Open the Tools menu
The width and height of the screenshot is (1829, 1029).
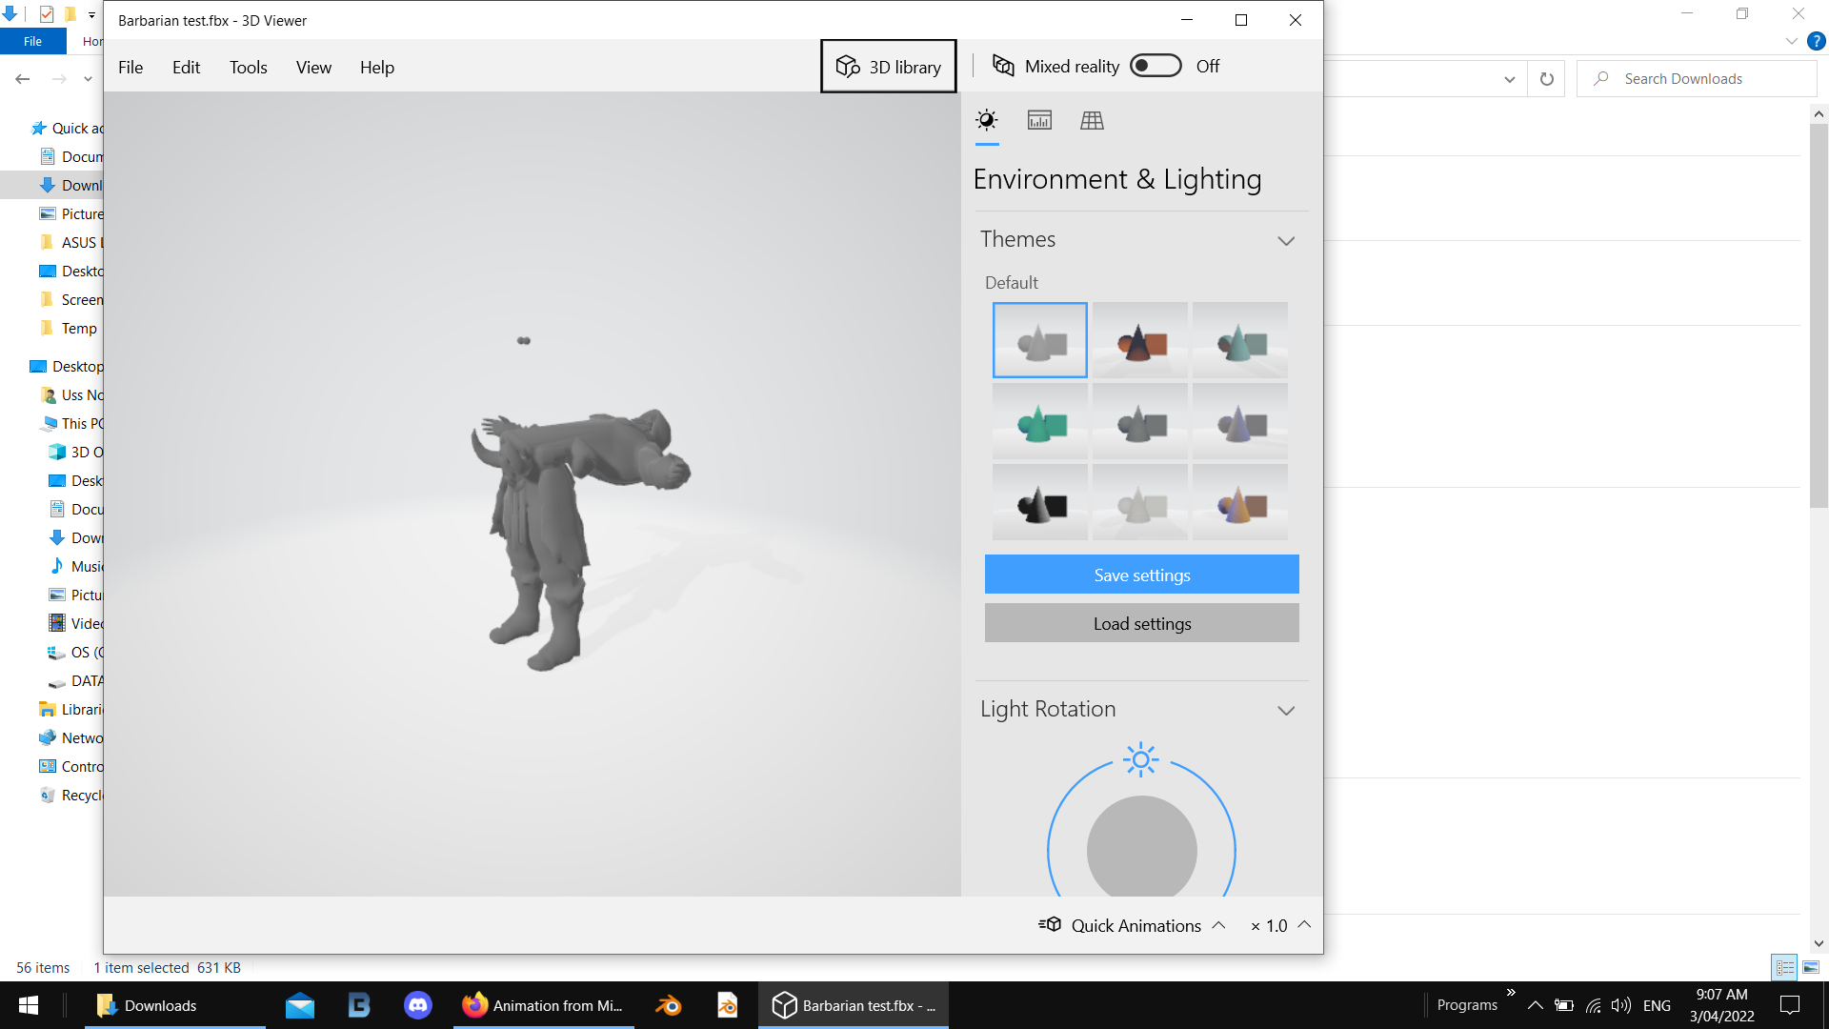(248, 67)
